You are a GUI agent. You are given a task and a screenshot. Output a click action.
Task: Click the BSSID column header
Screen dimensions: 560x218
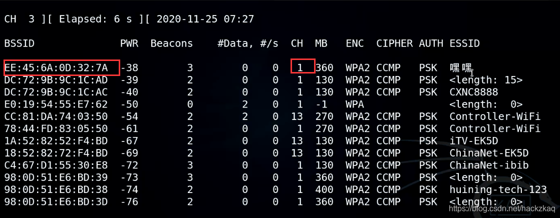20,43
